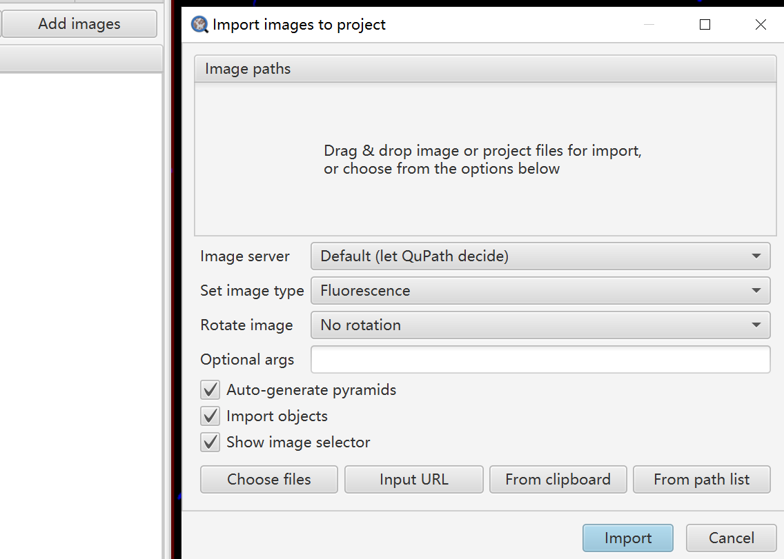The height and width of the screenshot is (559, 784).
Task: Maximize the Import images dialog
Action: click(x=705, y=25)
